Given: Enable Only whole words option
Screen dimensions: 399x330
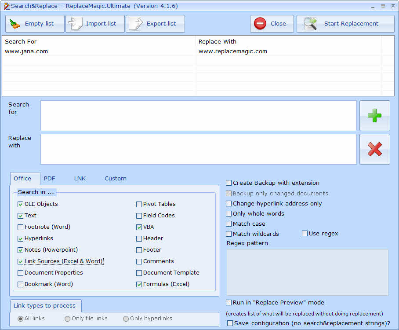Looking at the screenshot, I should [229, 213].
